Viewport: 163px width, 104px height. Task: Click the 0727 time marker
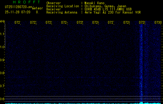pos(111,22)
